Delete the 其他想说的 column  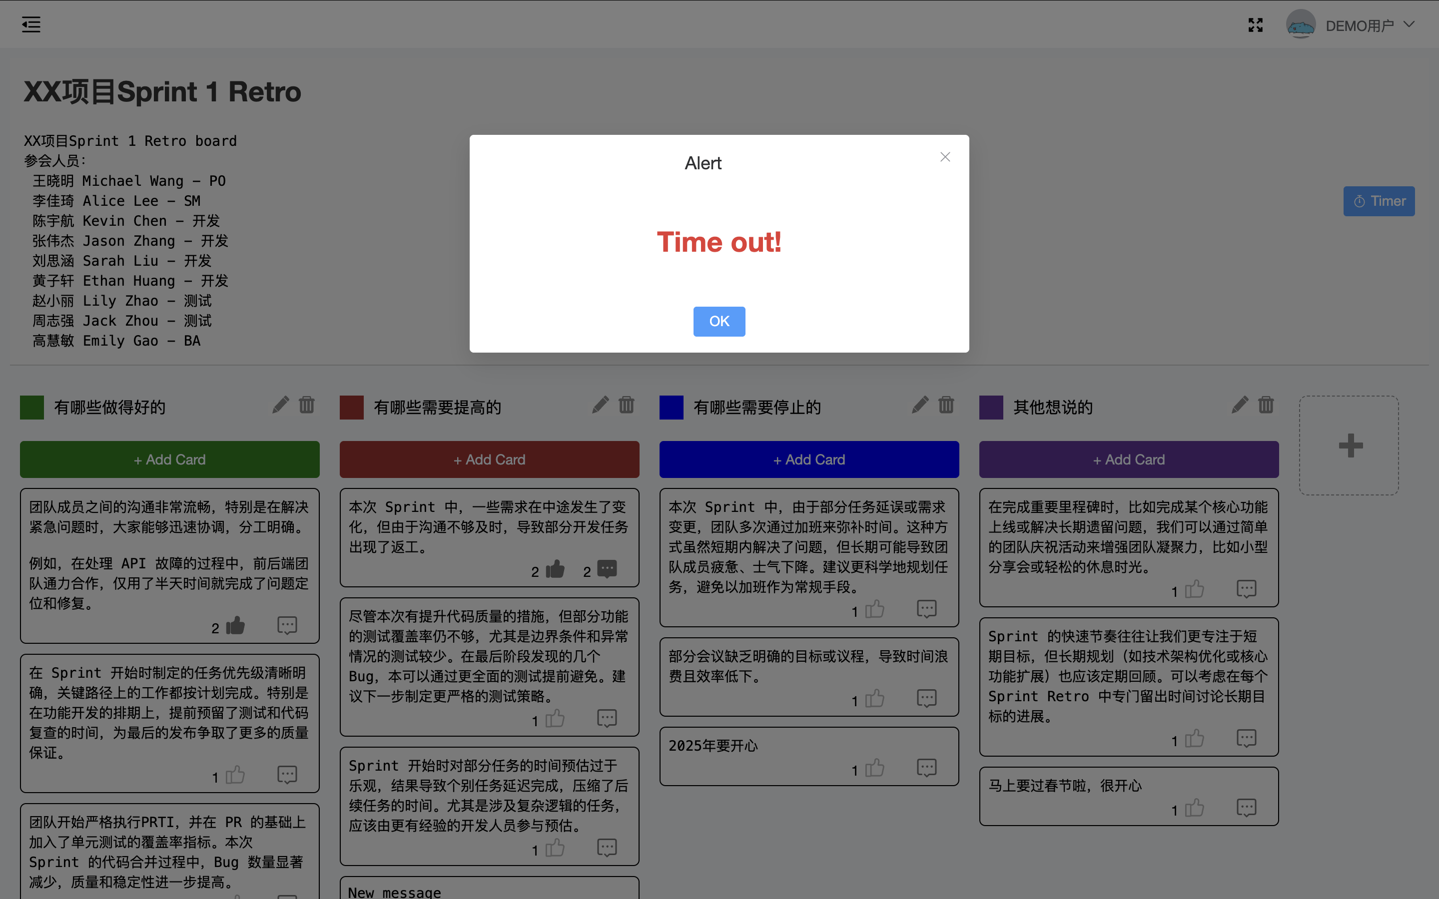[1266, 405]
